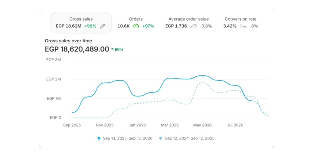Click the solid line peak near May 2026
Viewport: 314px width, 157px height.
[202, 76]
